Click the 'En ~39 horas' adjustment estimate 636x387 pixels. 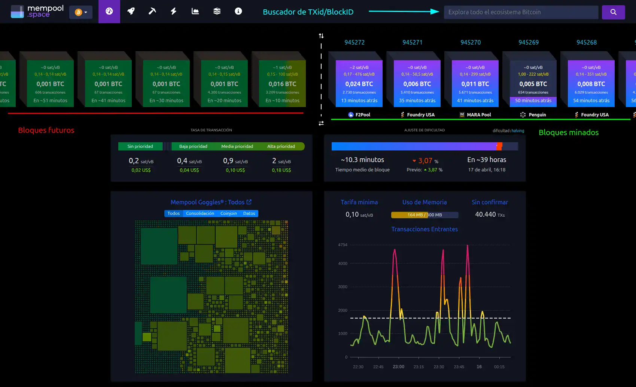487,160
